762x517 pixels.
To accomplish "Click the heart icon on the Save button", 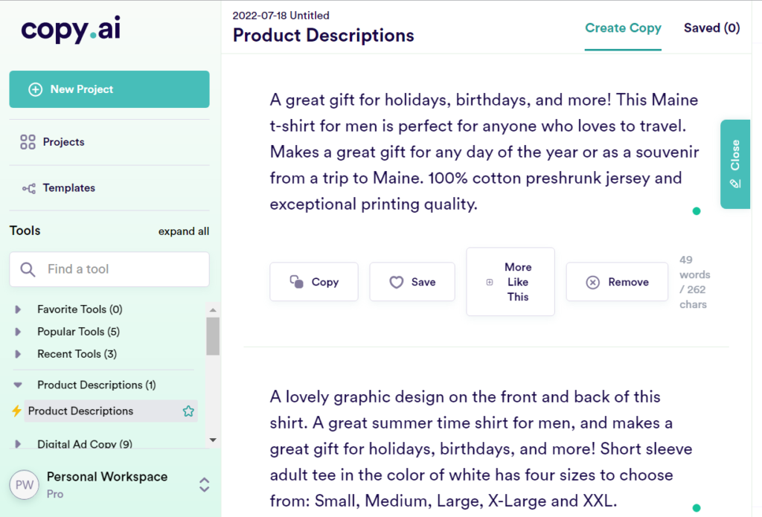I will 397,282.
